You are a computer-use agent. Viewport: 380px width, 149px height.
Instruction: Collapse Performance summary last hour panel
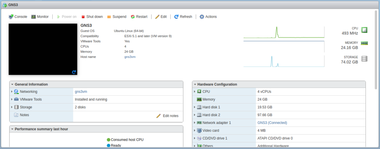(x=12, y=129)
